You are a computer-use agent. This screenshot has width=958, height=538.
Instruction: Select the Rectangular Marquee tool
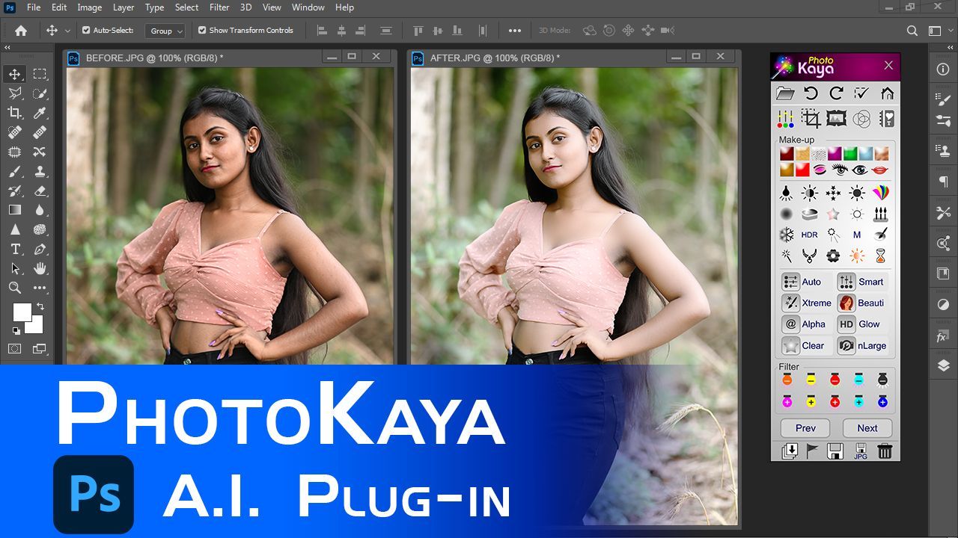click(40, 74)
